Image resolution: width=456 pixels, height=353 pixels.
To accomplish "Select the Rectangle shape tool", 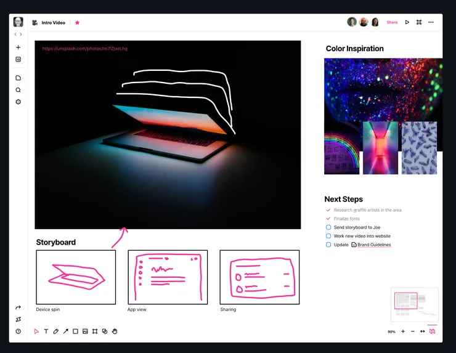I will (x=75, y=331).
